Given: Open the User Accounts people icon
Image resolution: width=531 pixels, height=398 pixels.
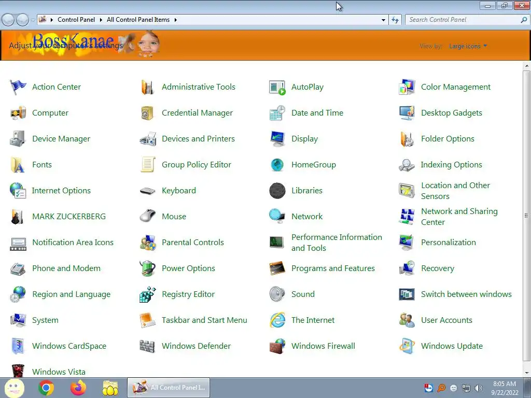Looking at the screenshot, I should 407,320.
